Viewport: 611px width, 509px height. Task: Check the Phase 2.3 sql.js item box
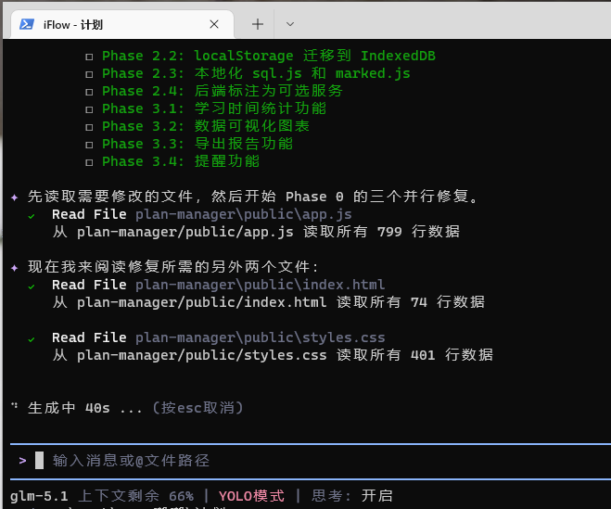89,73
